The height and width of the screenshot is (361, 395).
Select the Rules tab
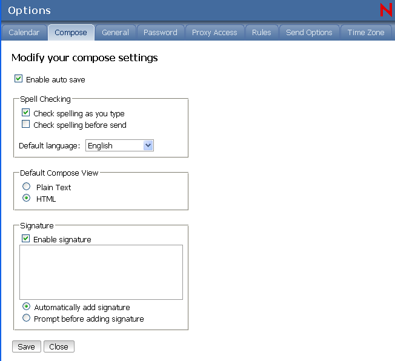pyautogui.click(x=262, y=33)
